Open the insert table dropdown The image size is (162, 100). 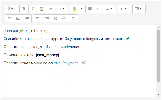tap(139, 9)
